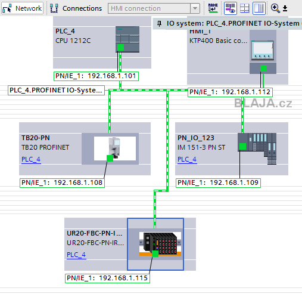Click the address label 192.168.1.108
This screenshot has width=302, height=294.
tap(62, 183)
